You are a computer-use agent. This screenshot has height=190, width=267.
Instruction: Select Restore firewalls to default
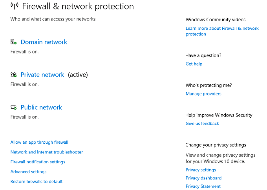click(x=37, y=181)
